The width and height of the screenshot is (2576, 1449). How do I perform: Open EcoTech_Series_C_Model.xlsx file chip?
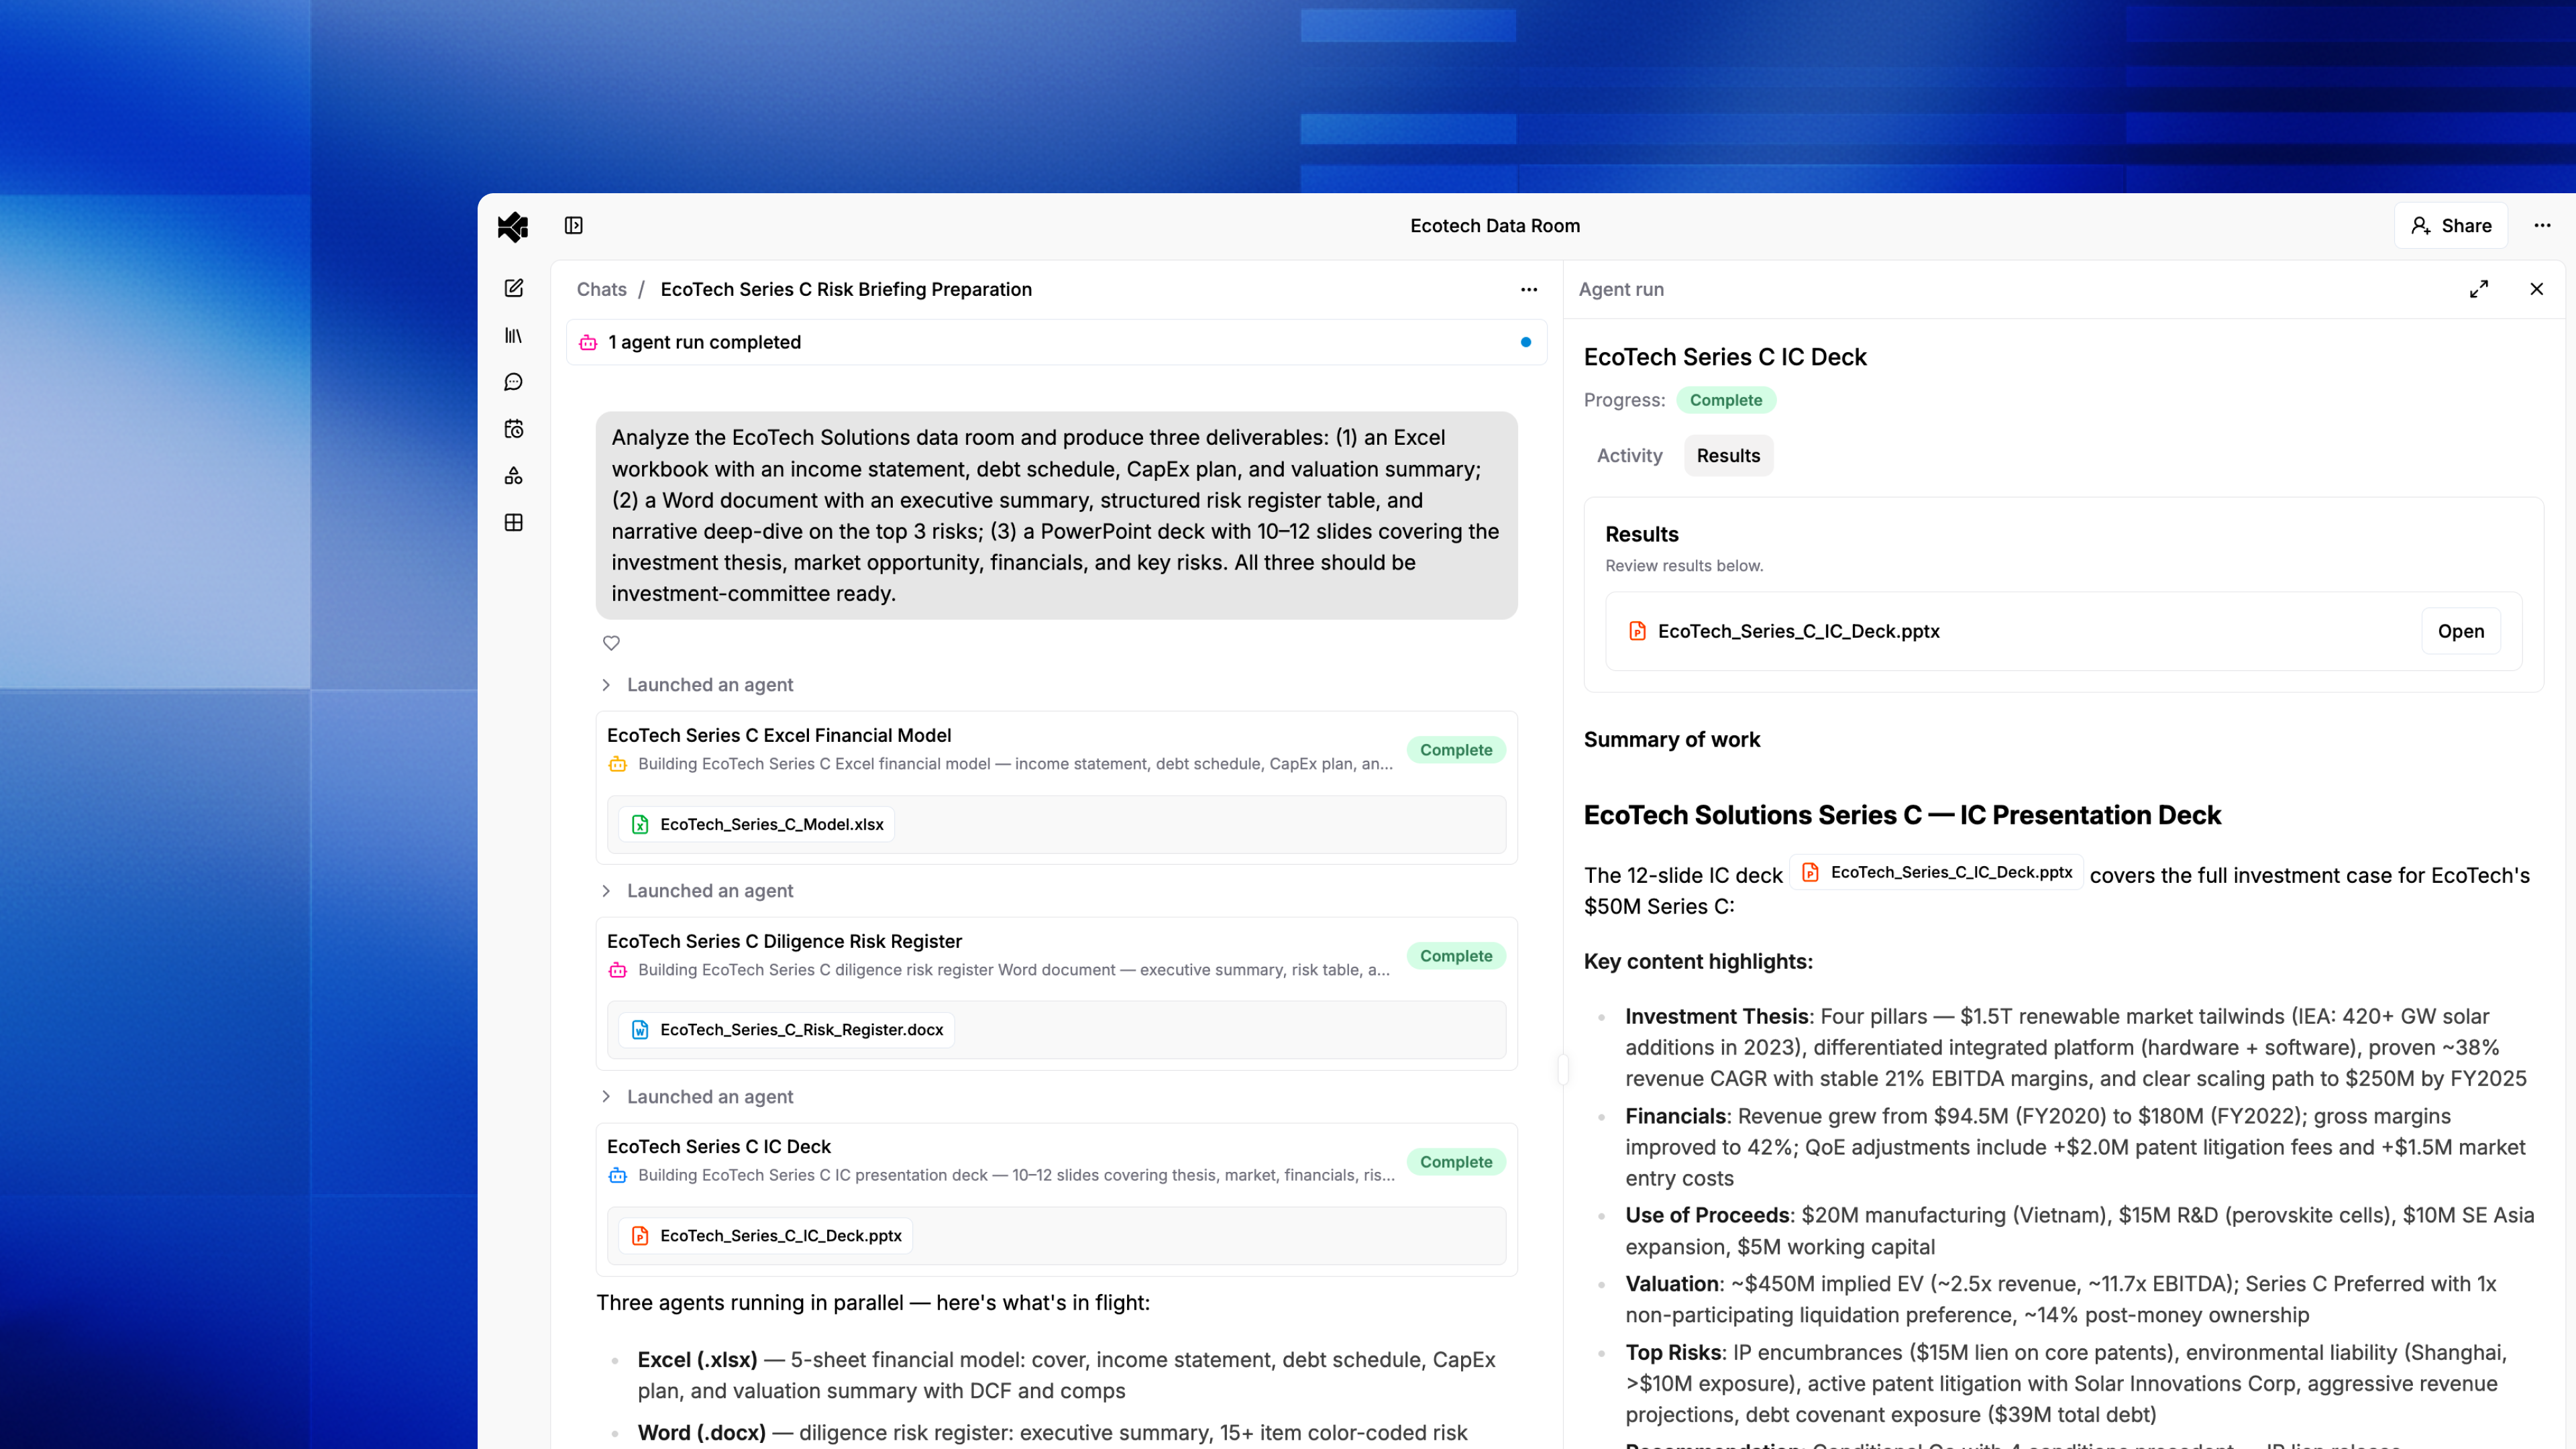pyautogui.click(x=757, y=825)
